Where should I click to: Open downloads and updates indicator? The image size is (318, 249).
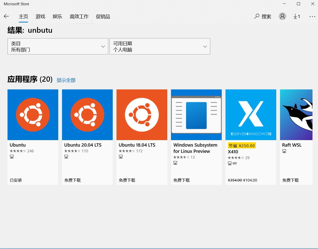coord(297,16)
